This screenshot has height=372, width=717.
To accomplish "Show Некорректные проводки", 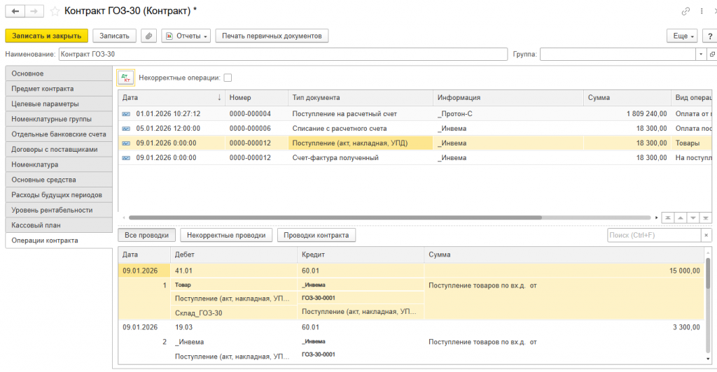I will coord(226,235).
